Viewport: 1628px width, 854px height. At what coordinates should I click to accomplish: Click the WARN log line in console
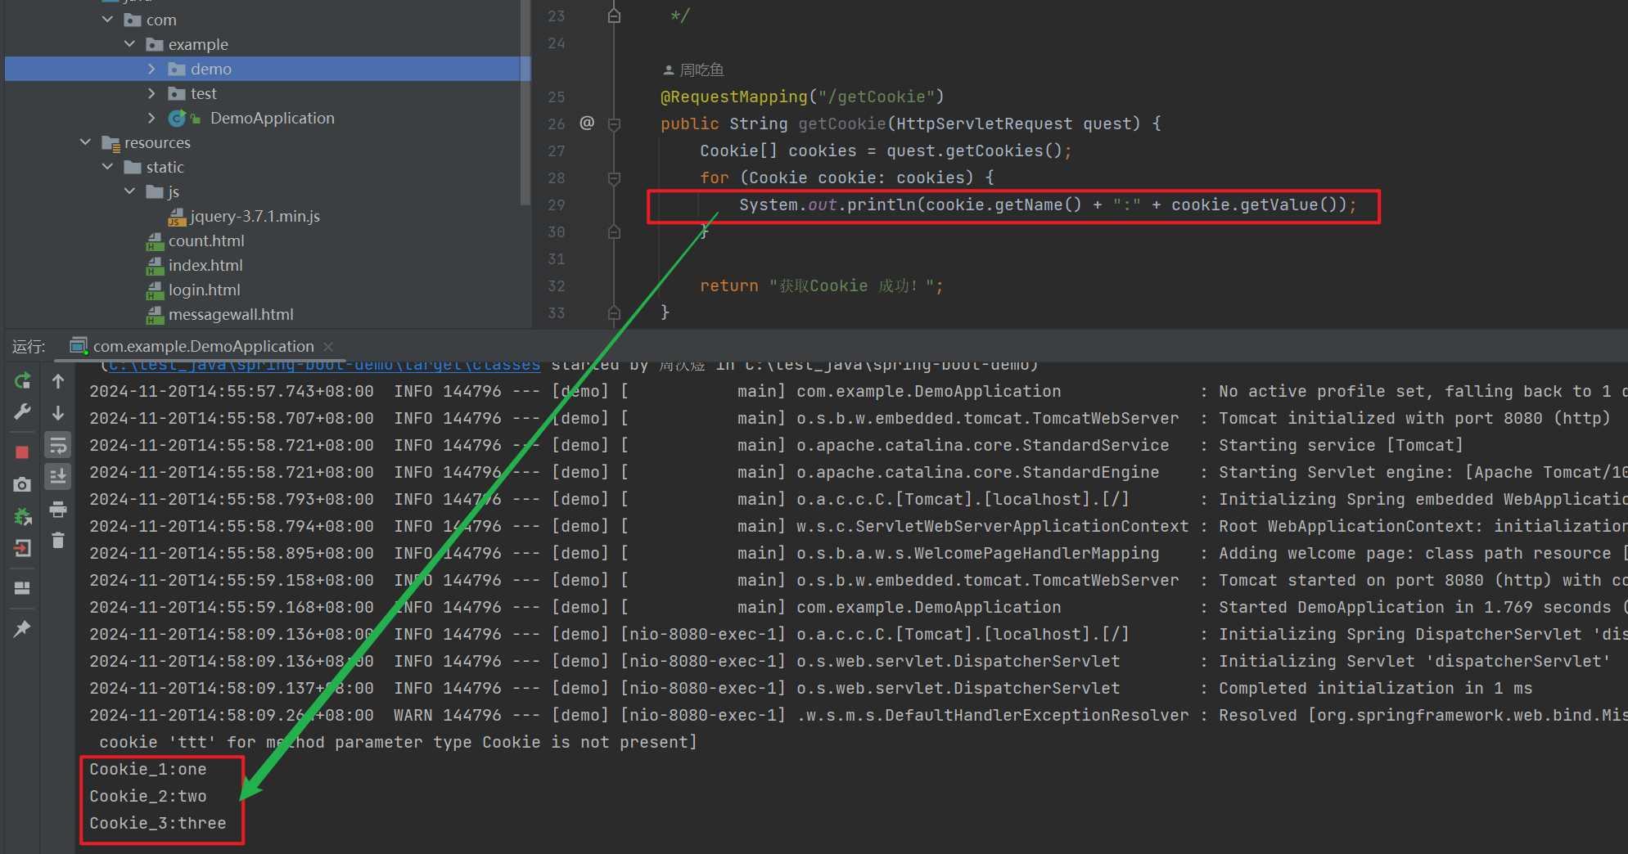pos(859,715)
